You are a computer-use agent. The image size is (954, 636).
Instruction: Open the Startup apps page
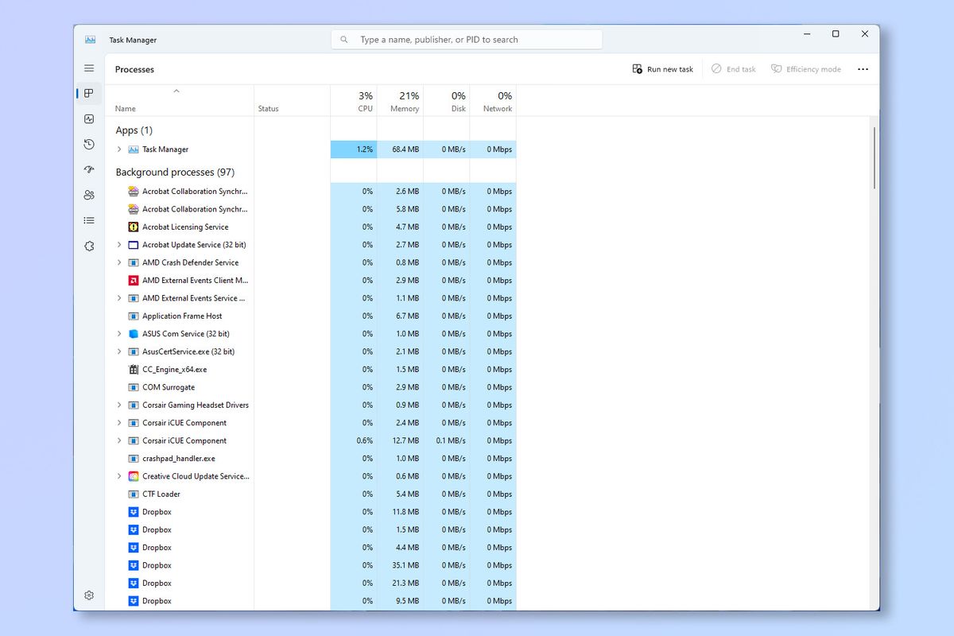[89, 169]
